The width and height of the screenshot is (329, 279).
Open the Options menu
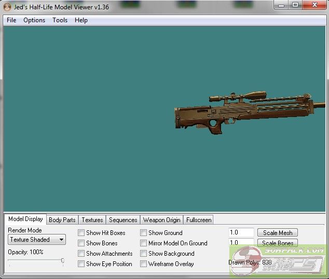tap(34, 20)
